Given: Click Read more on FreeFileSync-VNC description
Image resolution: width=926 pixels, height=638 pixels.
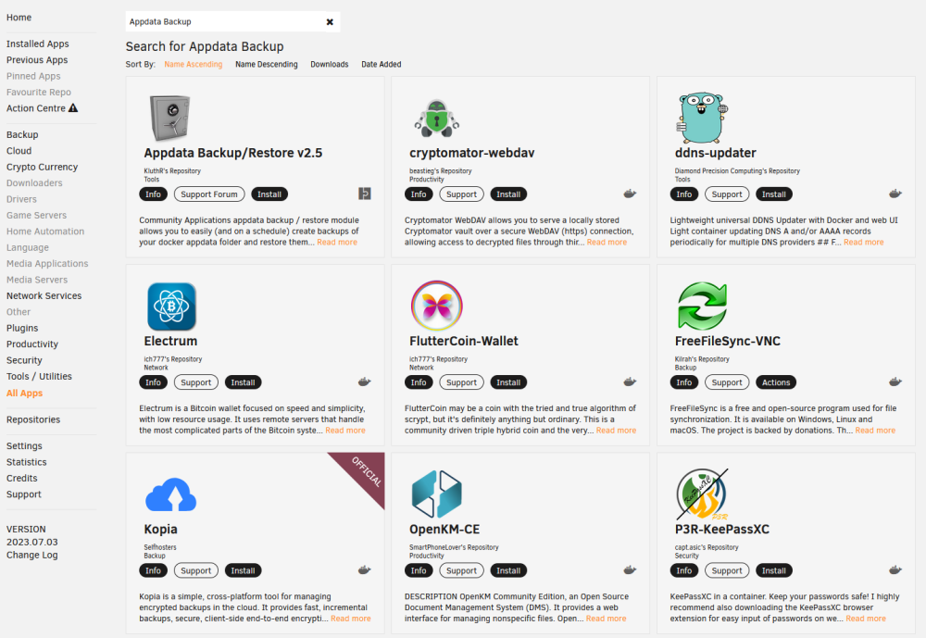Looking at the screenshot, I should click(875, 431).
